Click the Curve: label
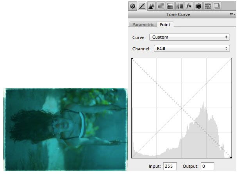The height and width of the screenshot is (174, 237). [x=139, y=37]
